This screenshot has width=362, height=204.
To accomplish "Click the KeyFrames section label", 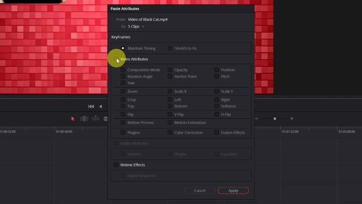I will click(x=120, y=37).
